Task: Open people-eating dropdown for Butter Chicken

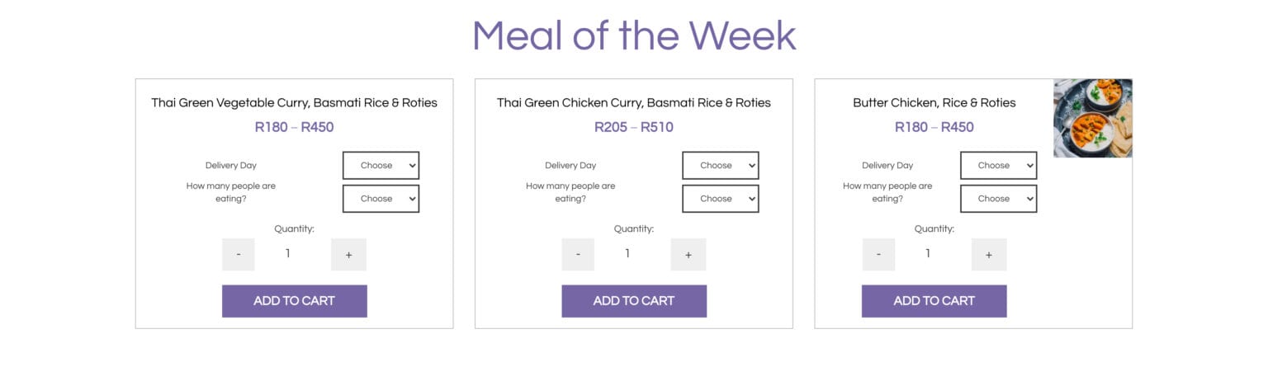Action: [x=998, y=199]
